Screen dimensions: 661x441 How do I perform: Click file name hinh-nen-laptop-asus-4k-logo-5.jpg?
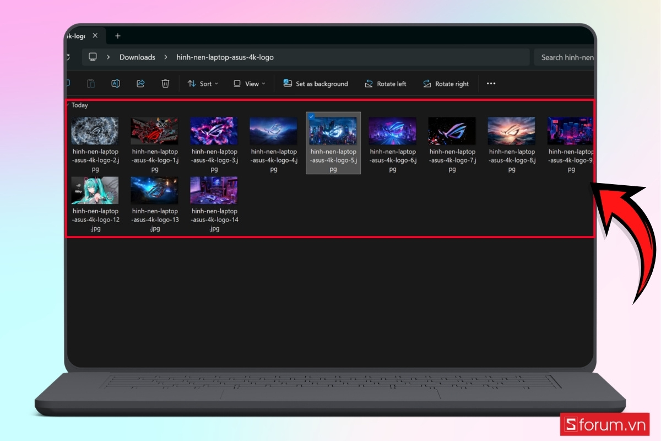click(333, 160)
